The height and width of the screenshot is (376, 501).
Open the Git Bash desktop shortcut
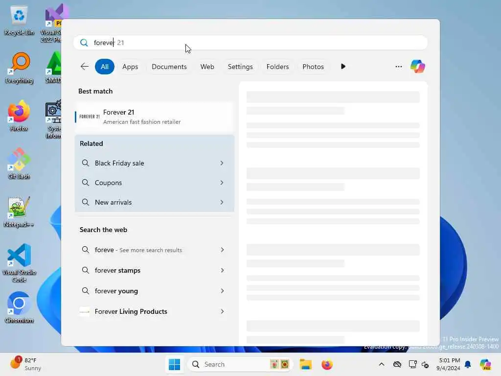[x=19, y=164]
